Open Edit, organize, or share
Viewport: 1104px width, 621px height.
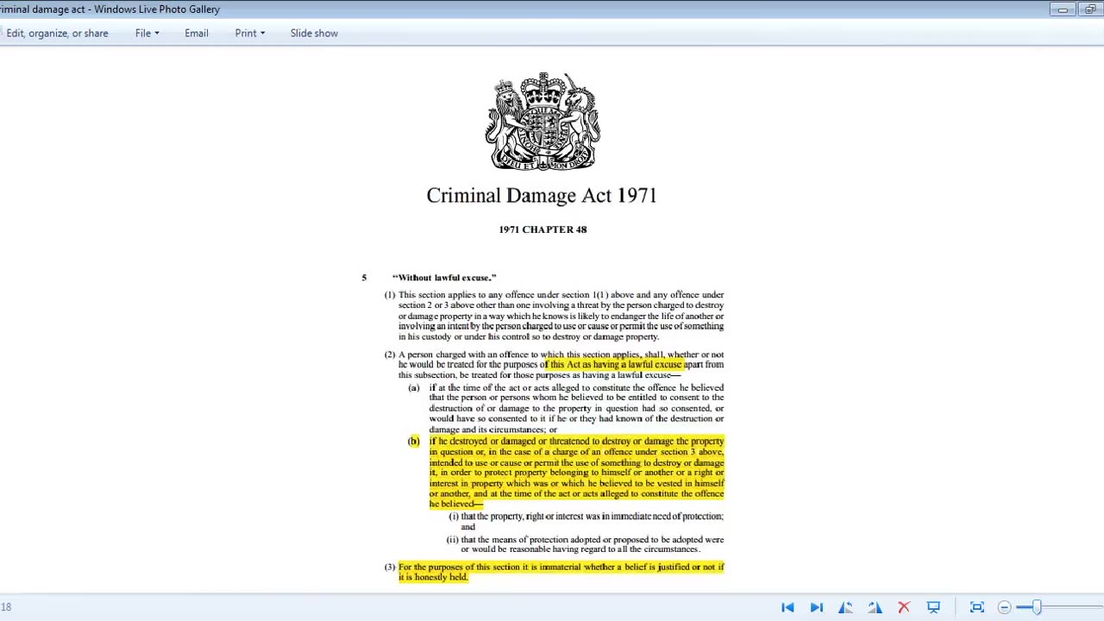click(x=57, y=33)
